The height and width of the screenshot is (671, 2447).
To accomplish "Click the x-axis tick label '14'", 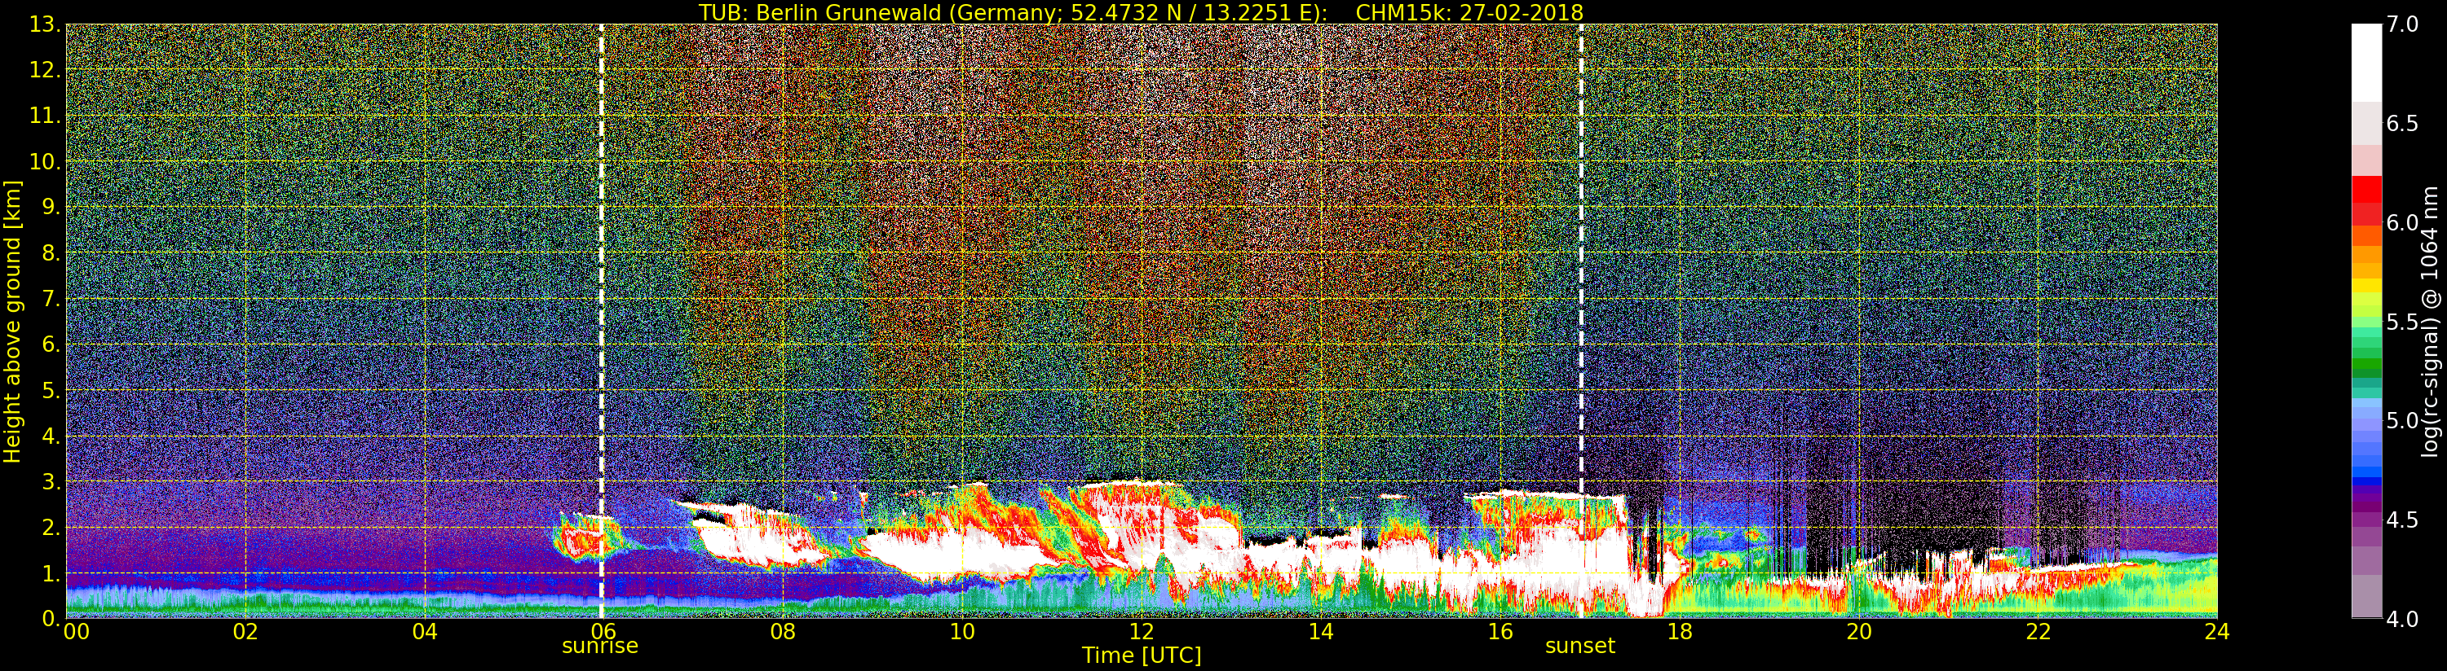I will [1321, 632].
